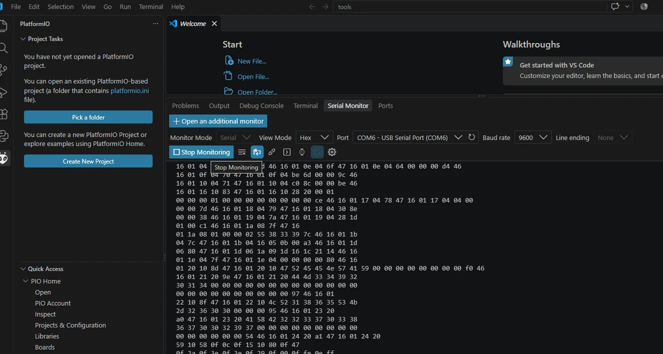Open the Selection menu
Image resolution: width=663 pixels, height=354 pixels.
click(61, 6)
